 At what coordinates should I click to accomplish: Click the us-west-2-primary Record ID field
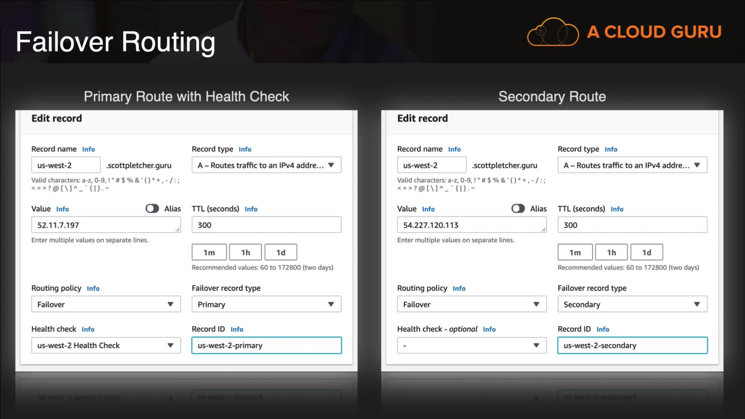click(x=266, y=345)
